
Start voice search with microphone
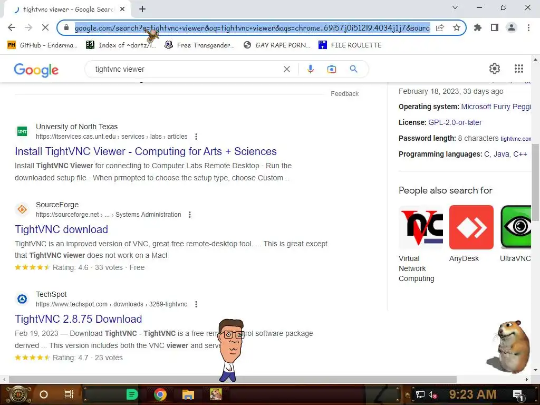pos(310,69)
